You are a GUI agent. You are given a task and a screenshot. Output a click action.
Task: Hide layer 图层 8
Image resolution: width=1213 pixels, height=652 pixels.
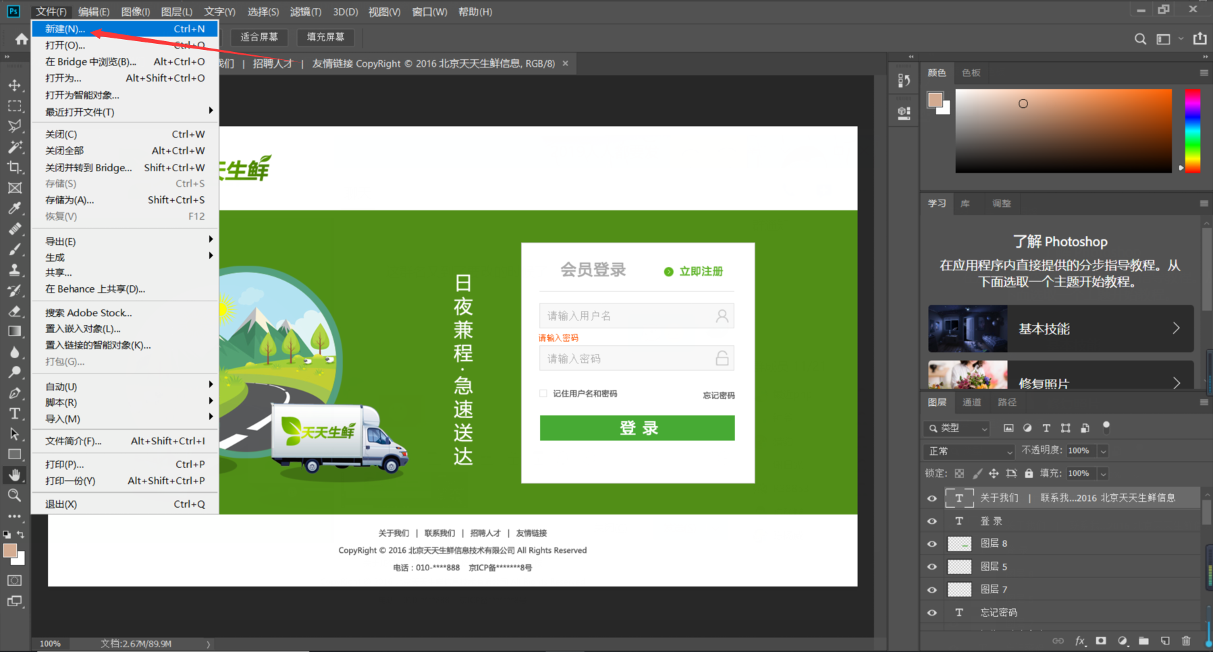(x=932, y=544)
